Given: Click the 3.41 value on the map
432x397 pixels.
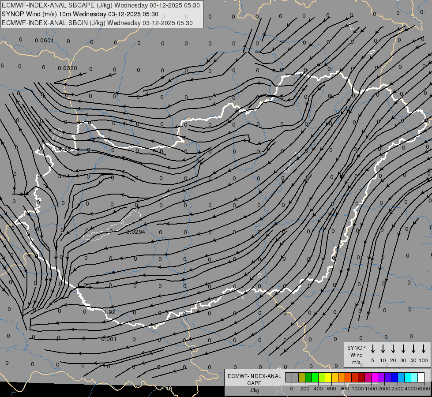Looking at the screenshot, I should click(x=64, y=176).
